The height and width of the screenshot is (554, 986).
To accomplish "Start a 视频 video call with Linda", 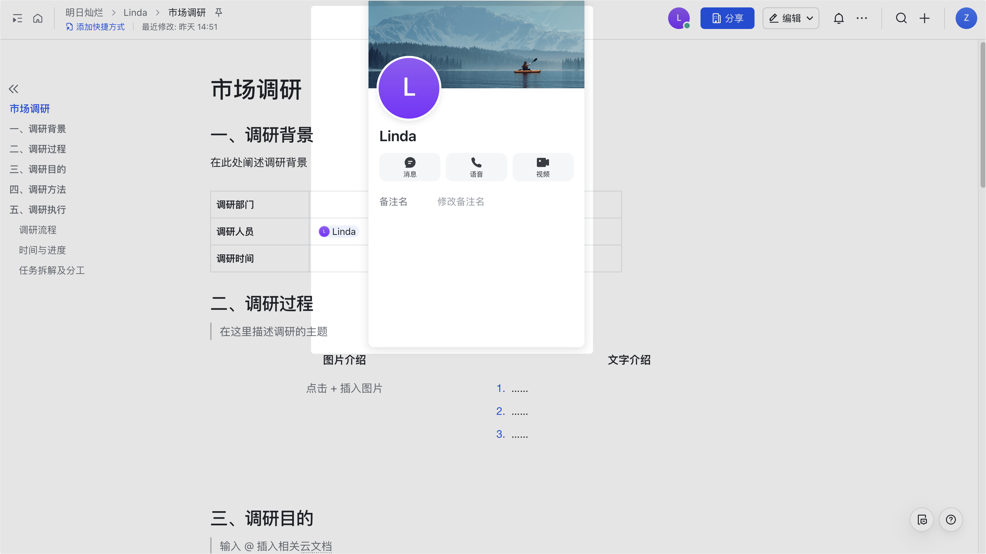I will click(543, 167).
